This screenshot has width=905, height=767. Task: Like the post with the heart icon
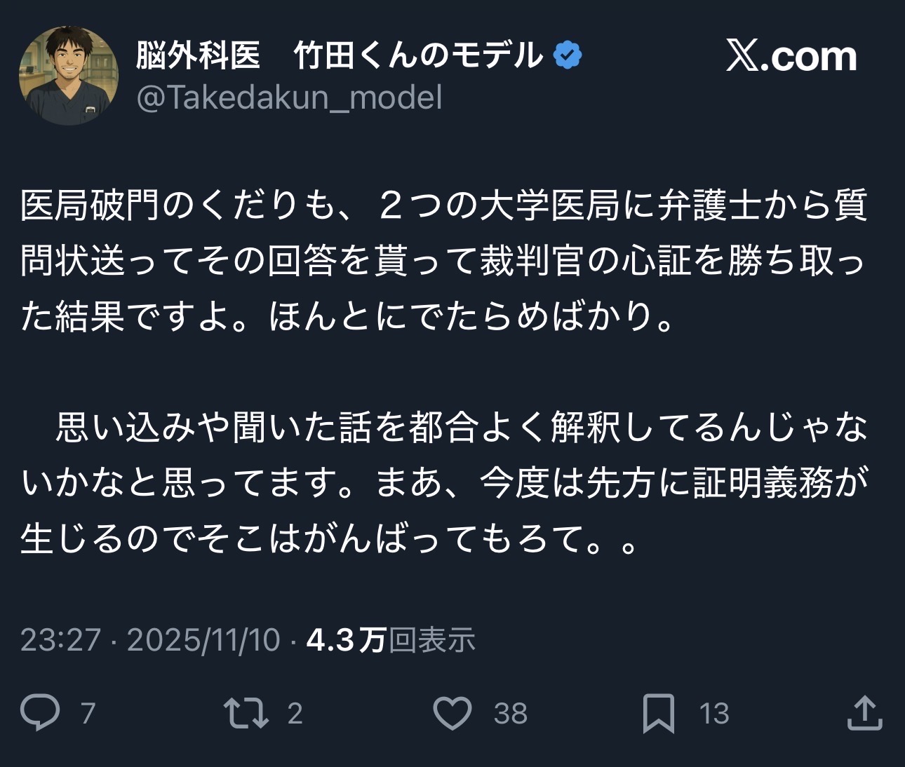[x=452, y=712]
